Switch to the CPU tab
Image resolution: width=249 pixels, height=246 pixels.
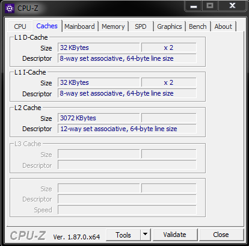20,26
